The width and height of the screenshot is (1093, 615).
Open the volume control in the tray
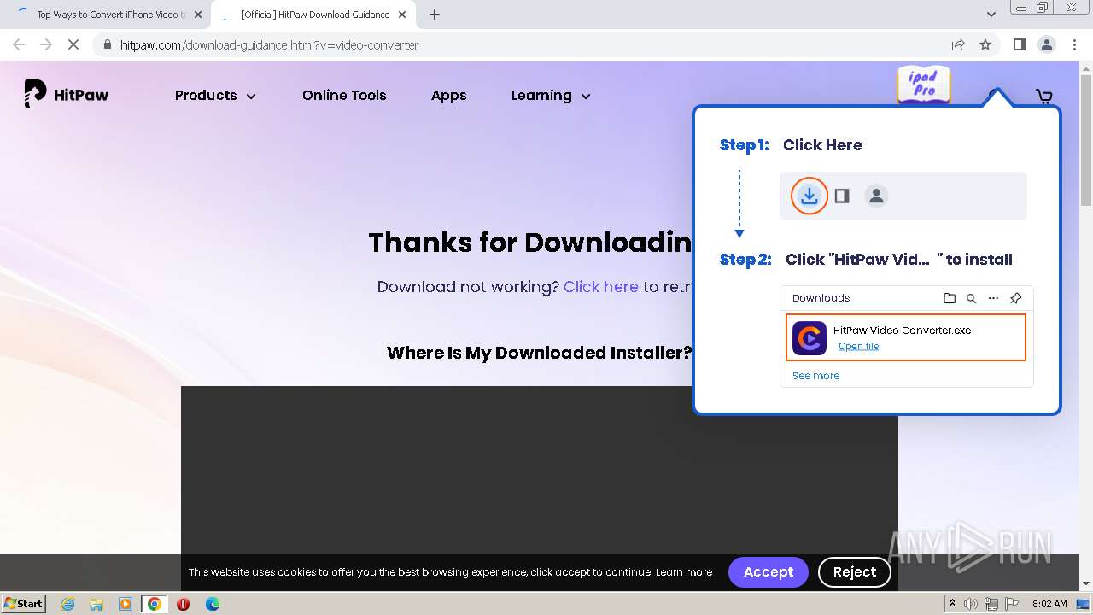[971, 604]
